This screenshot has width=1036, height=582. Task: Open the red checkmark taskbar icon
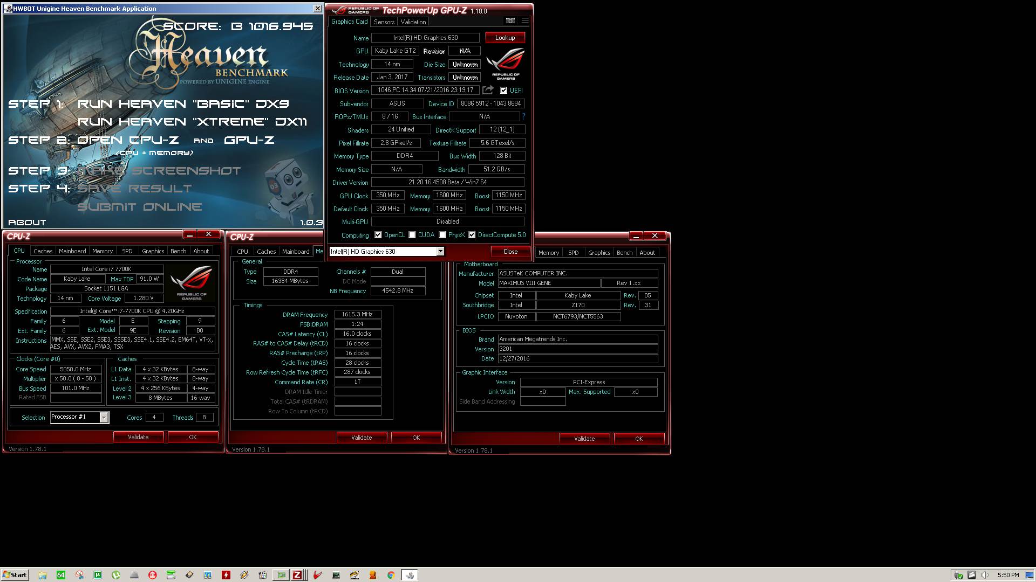pyautogui.click(x=318, y=575)
